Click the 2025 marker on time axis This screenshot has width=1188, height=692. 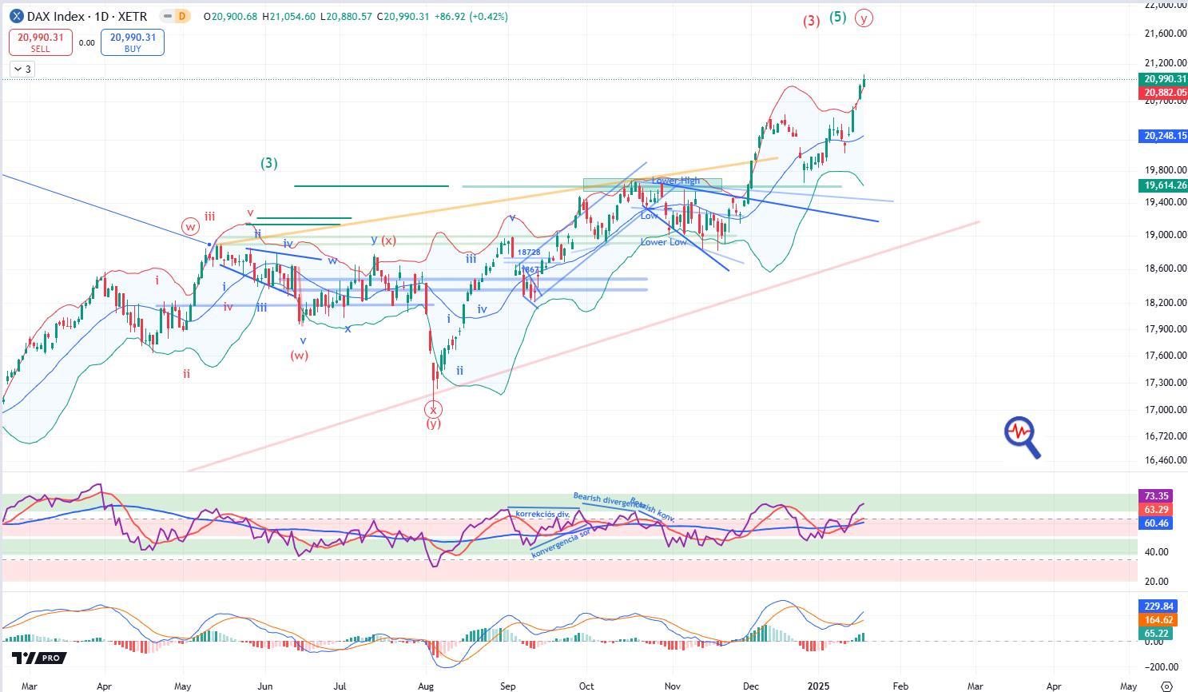[x=820, y=686]
